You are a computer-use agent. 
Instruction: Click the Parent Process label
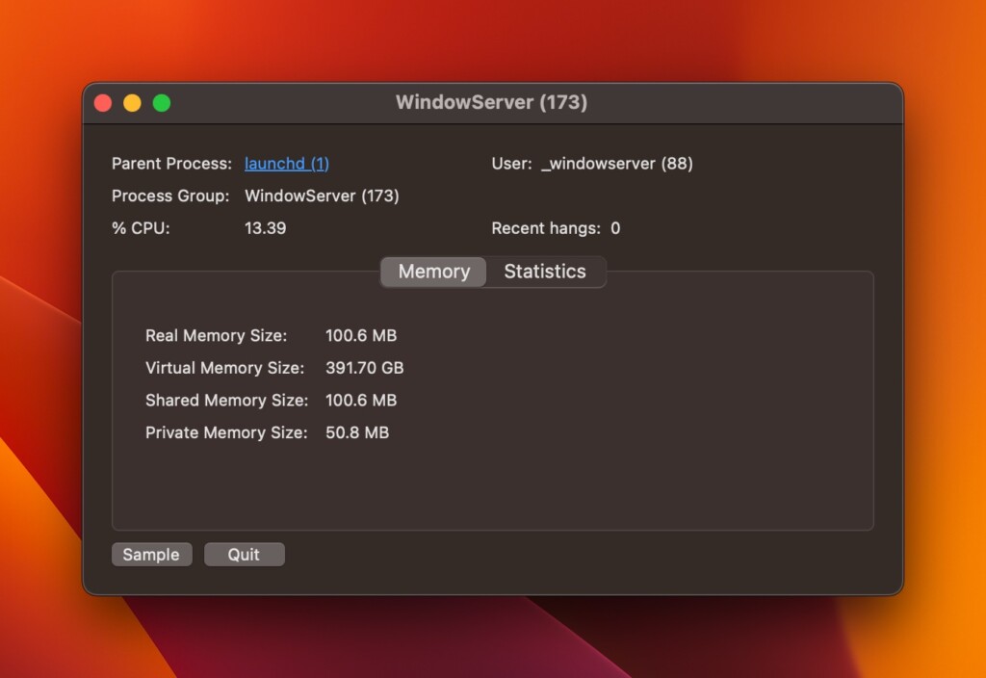pyautogui.click(x=171, y=164)
